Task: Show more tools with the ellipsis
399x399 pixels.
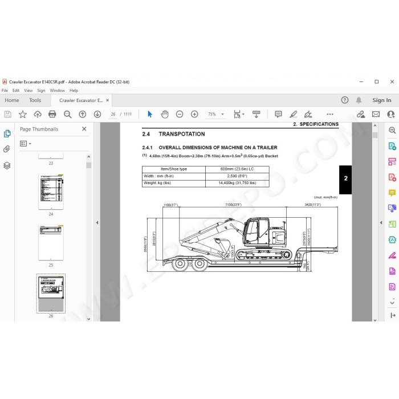Action: coord(330,114)
